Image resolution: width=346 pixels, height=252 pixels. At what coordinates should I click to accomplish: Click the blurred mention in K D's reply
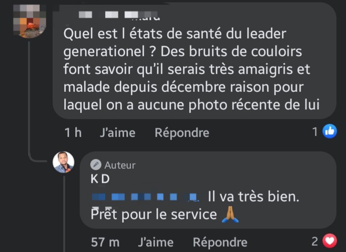[x=145, y=197]
